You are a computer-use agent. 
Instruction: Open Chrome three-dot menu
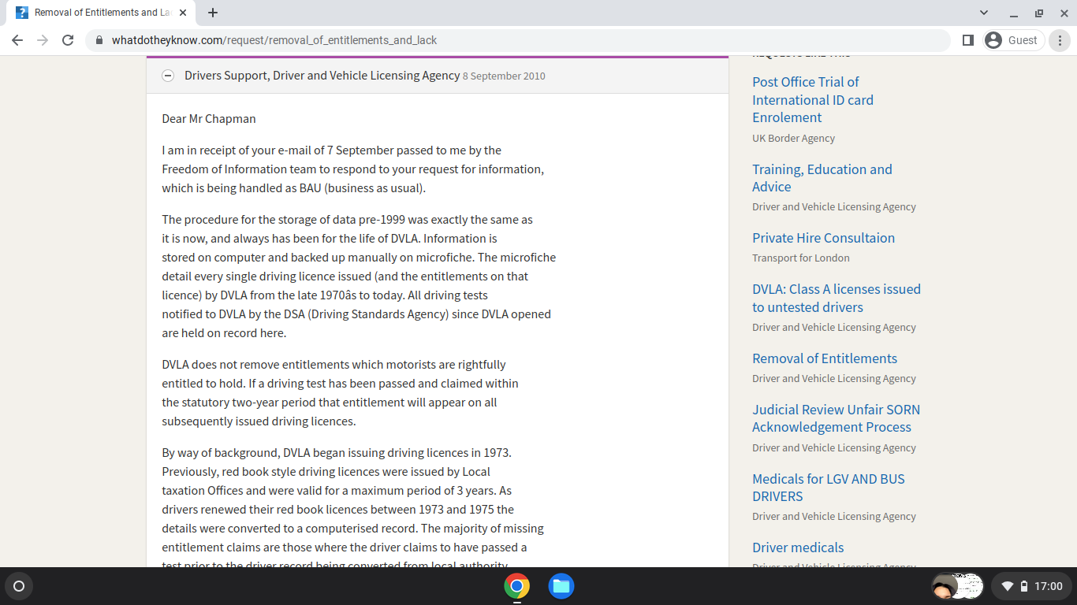pos(1060,40)
